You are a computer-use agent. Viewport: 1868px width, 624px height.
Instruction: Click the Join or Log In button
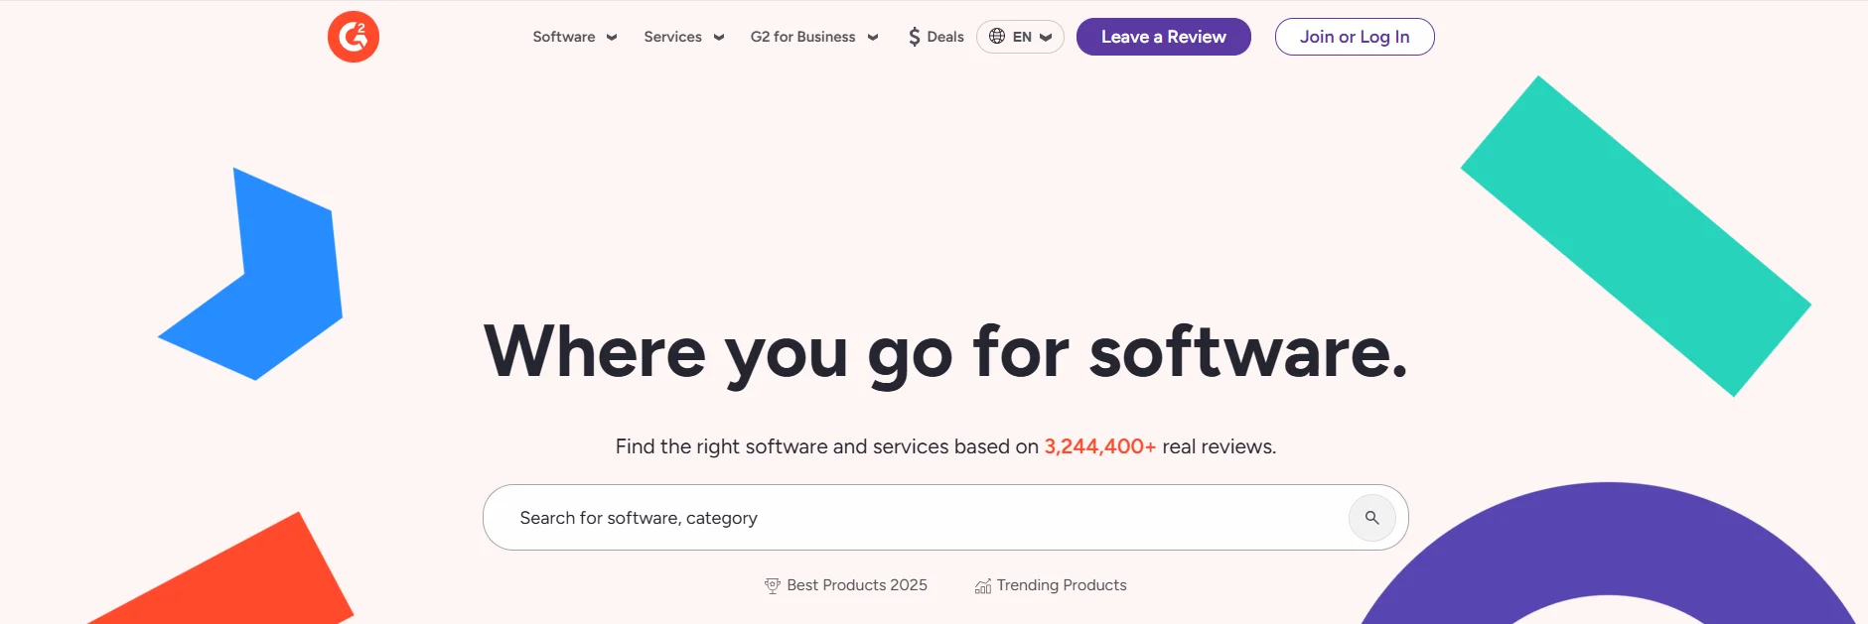(1354, 37)
